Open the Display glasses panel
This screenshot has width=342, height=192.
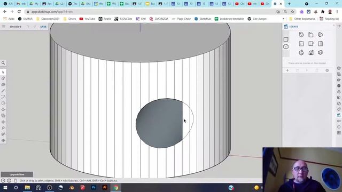click(x=339, y=121)
